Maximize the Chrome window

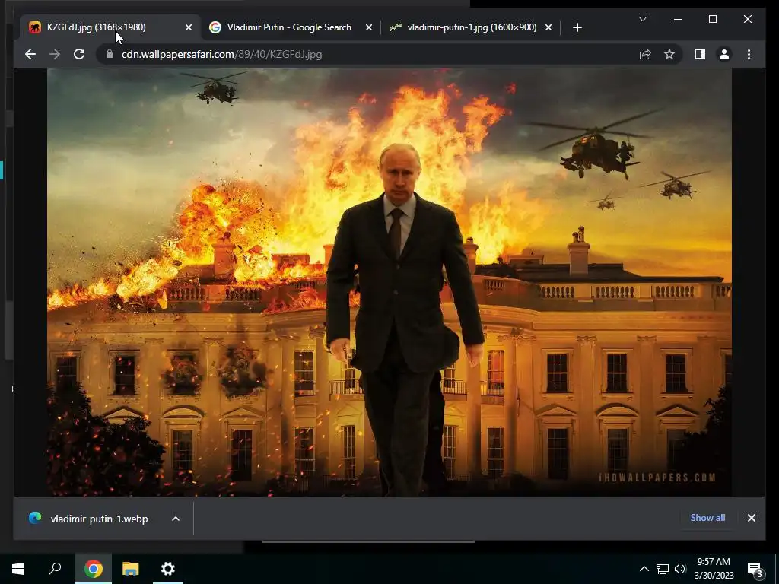pos(712,19)
